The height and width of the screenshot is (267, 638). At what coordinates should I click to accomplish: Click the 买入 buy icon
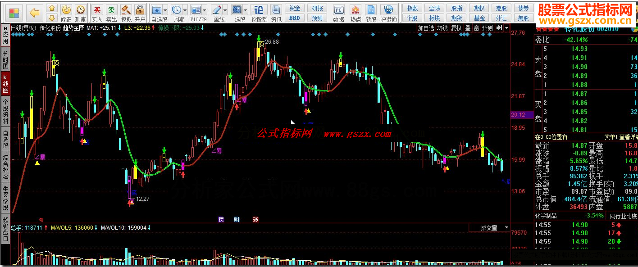[x=97, y=13]
